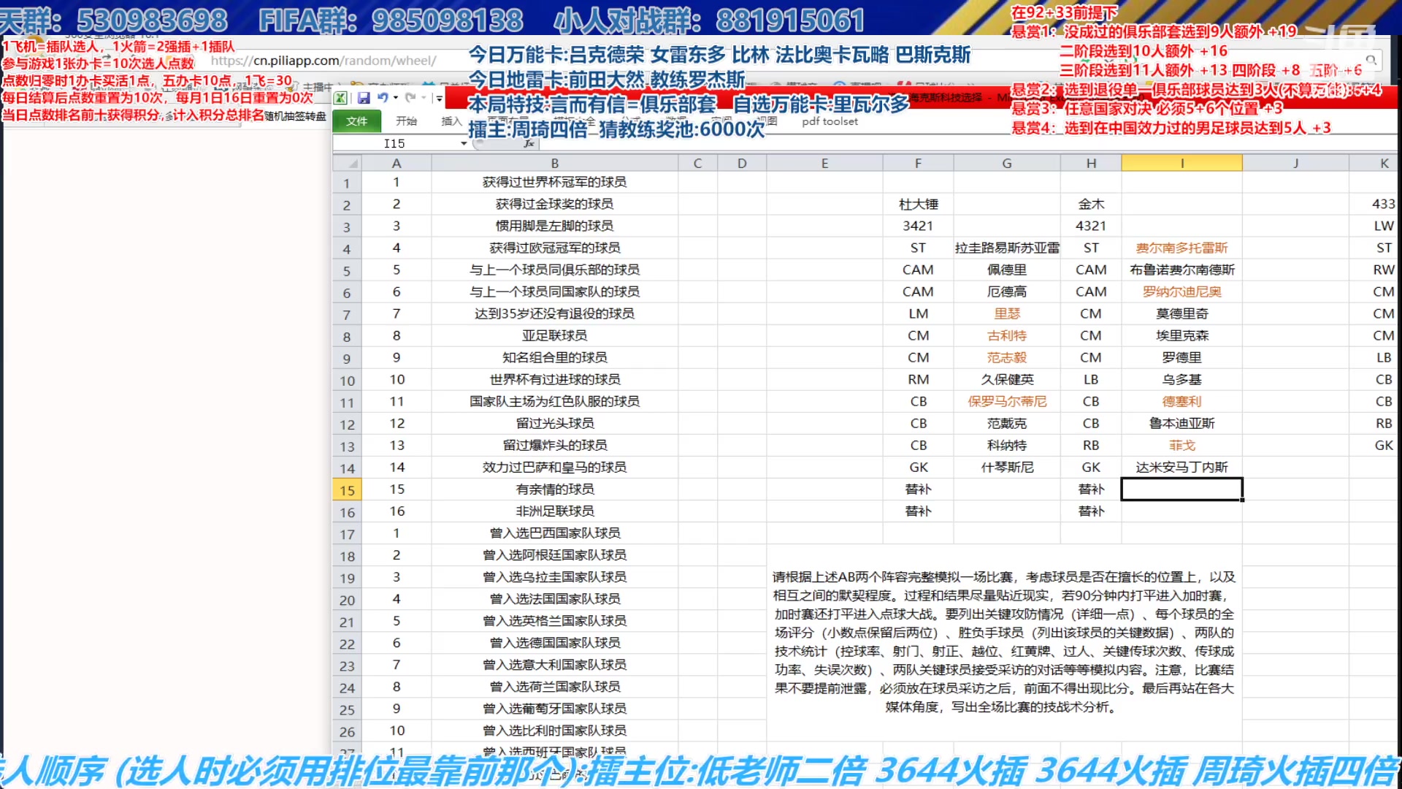This screenshot has height=789, width=1402.
Task: Click cell '金木' in column H
Action: click(1091, 204)
